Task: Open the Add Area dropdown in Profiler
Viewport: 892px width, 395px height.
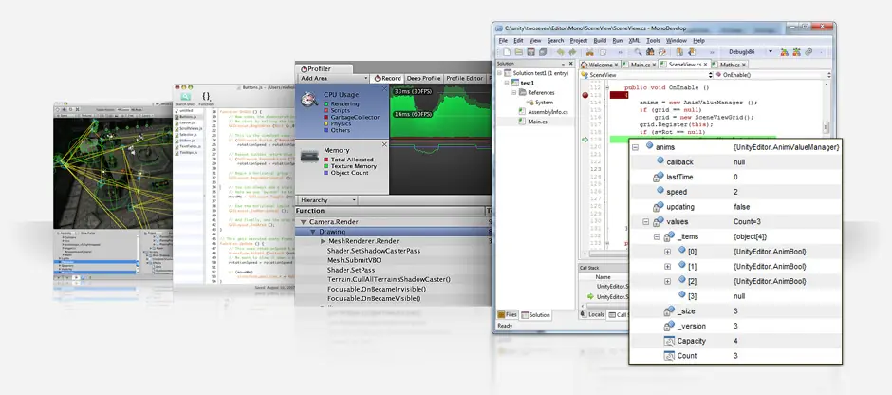Action: point(334,78)
